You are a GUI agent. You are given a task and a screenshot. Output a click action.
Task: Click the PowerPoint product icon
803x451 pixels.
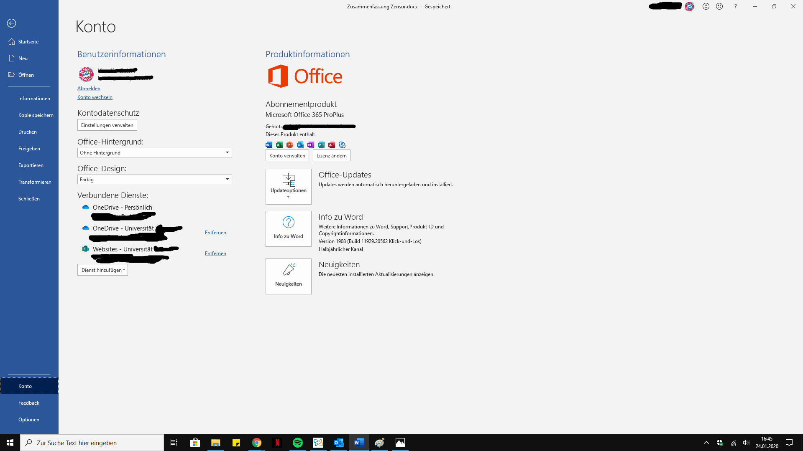(290, 145)
